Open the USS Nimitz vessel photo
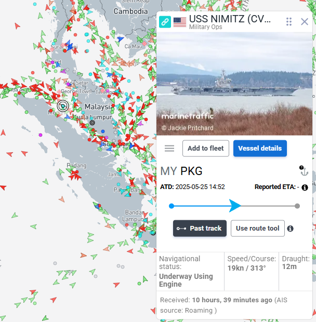316x322 pixels. click(234, 84)
